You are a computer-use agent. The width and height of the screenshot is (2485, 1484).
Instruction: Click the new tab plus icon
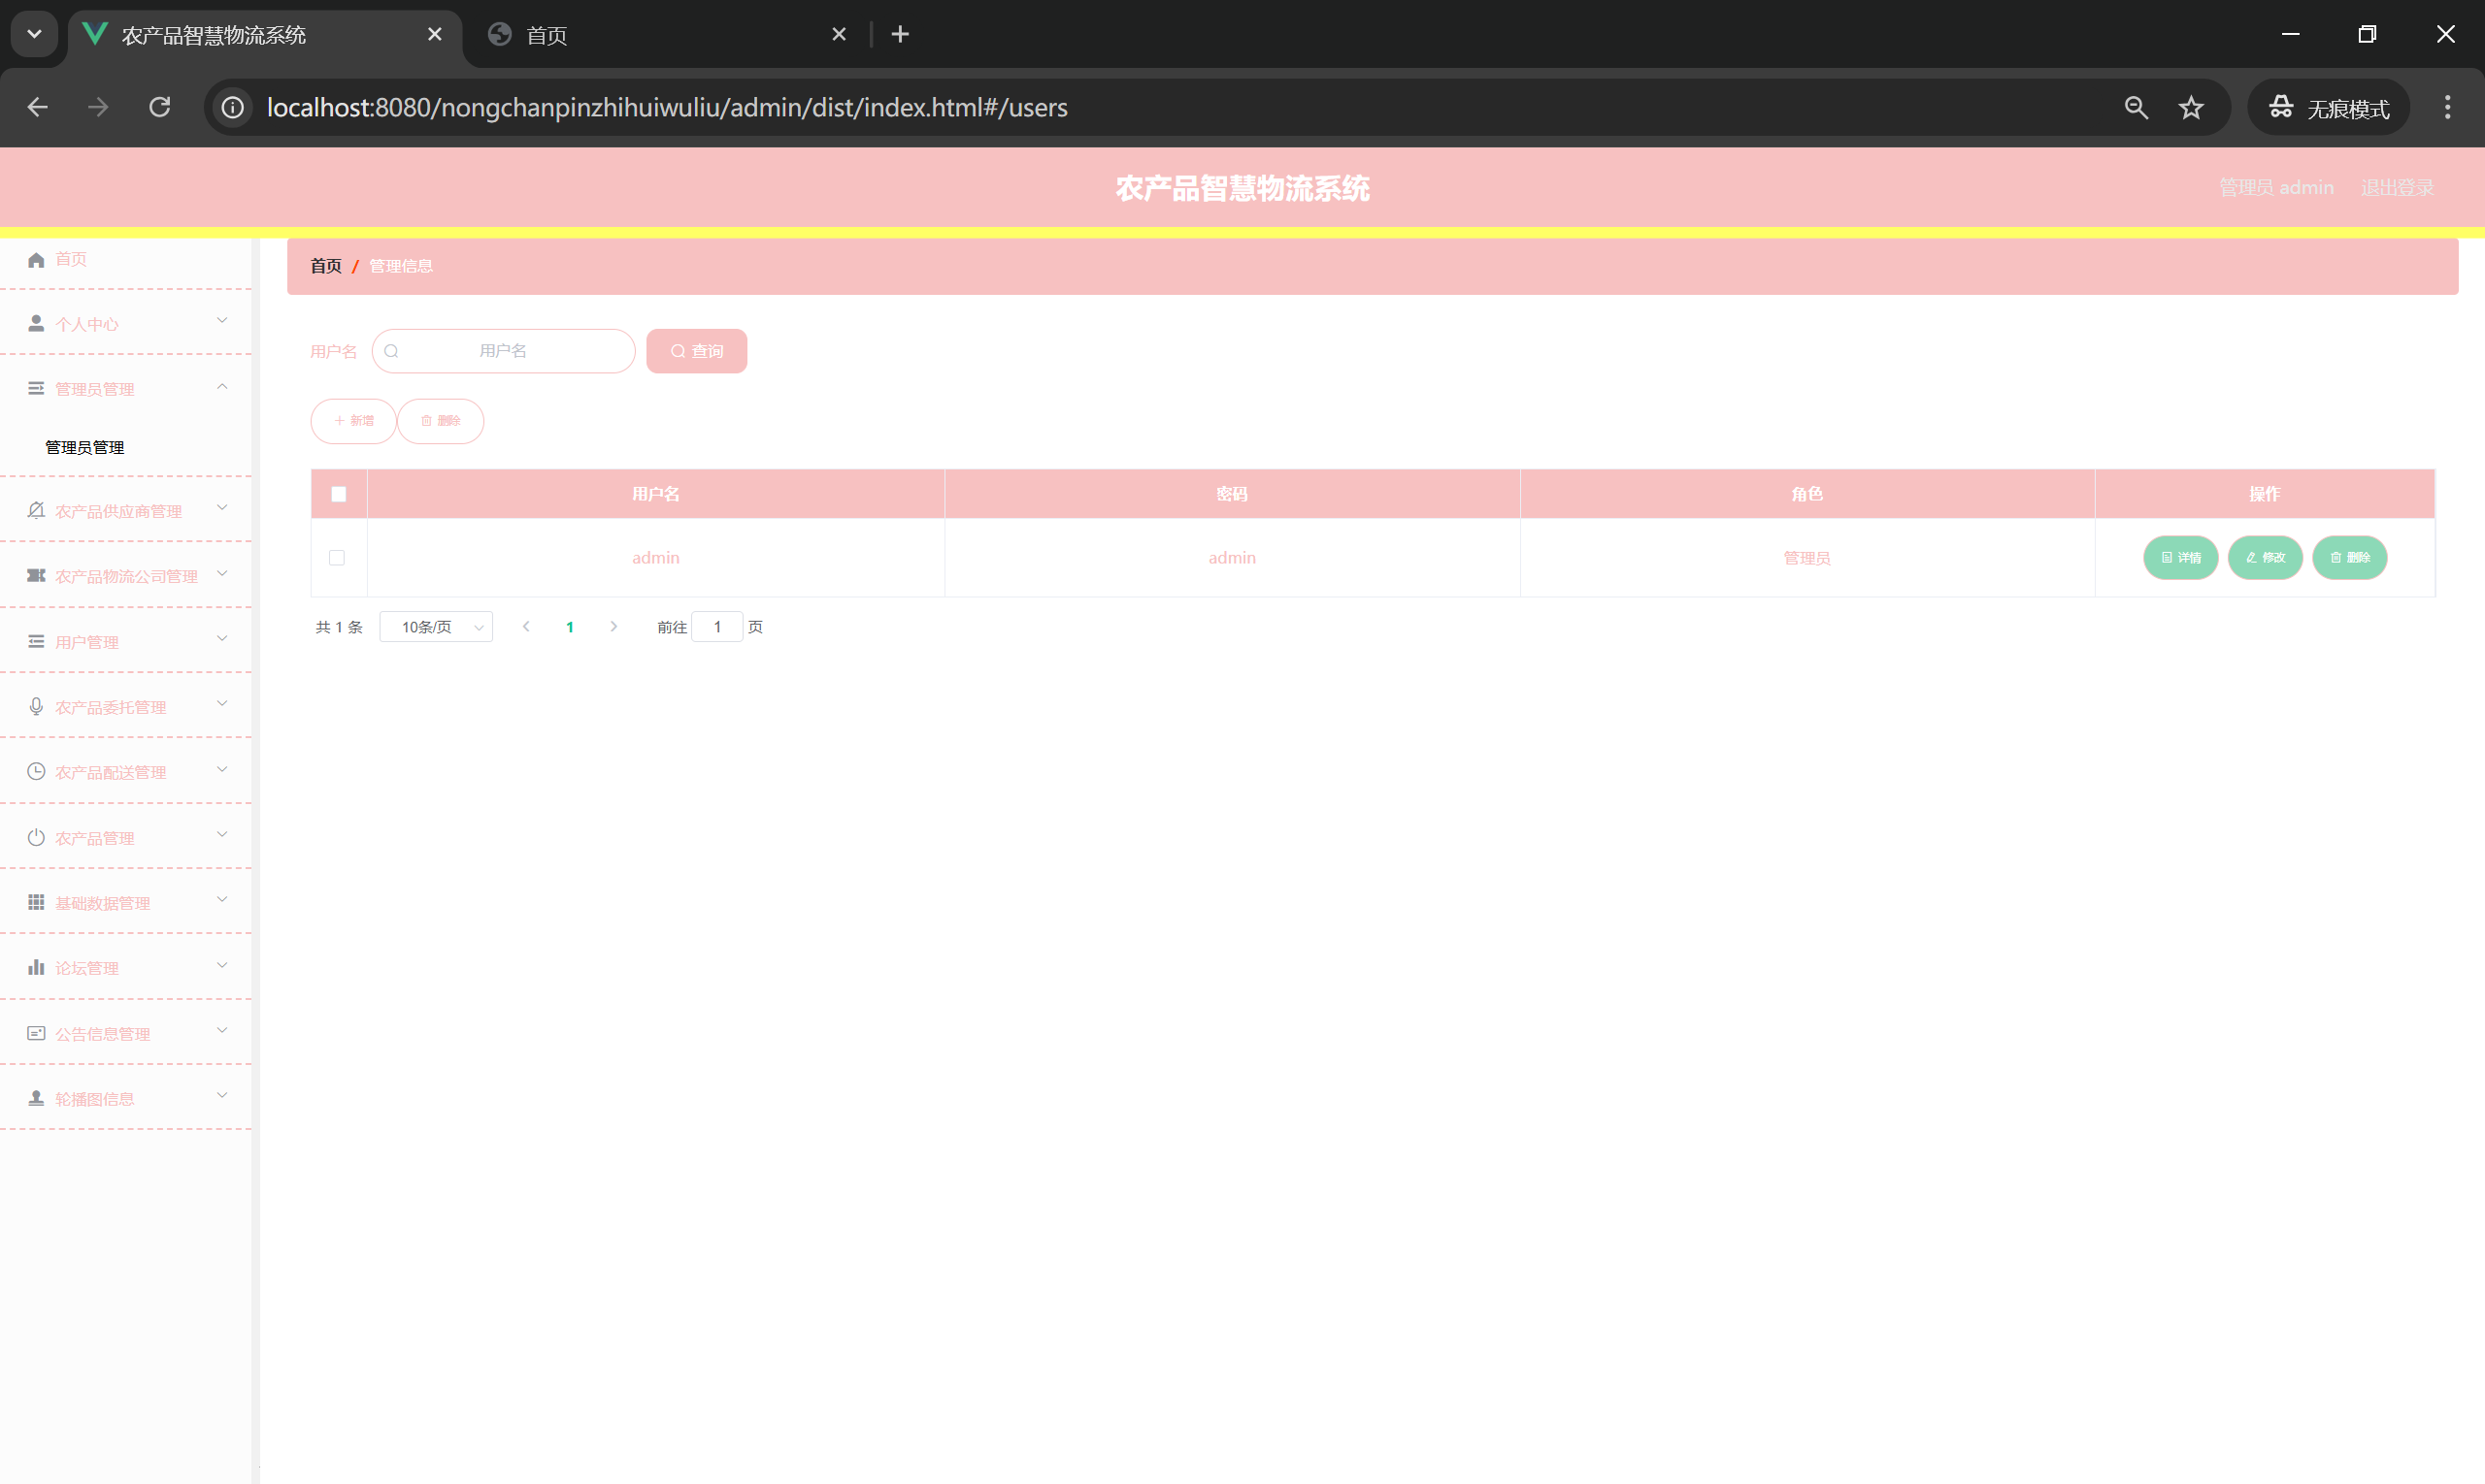pyautogui.click(x=900, y=35)
